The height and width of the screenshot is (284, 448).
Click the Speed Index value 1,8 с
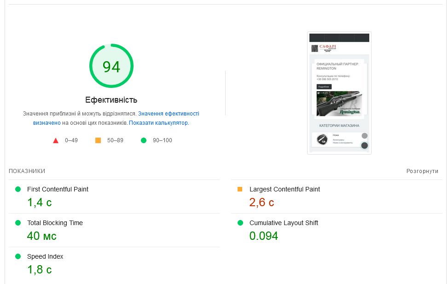pos(40,270)
